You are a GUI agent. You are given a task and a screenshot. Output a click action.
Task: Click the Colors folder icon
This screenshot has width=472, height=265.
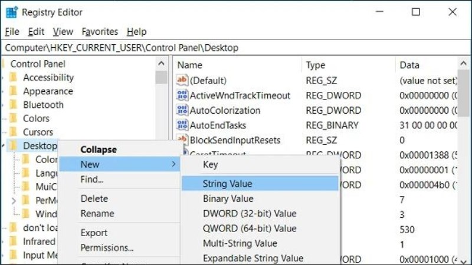(x=13, y=118)
